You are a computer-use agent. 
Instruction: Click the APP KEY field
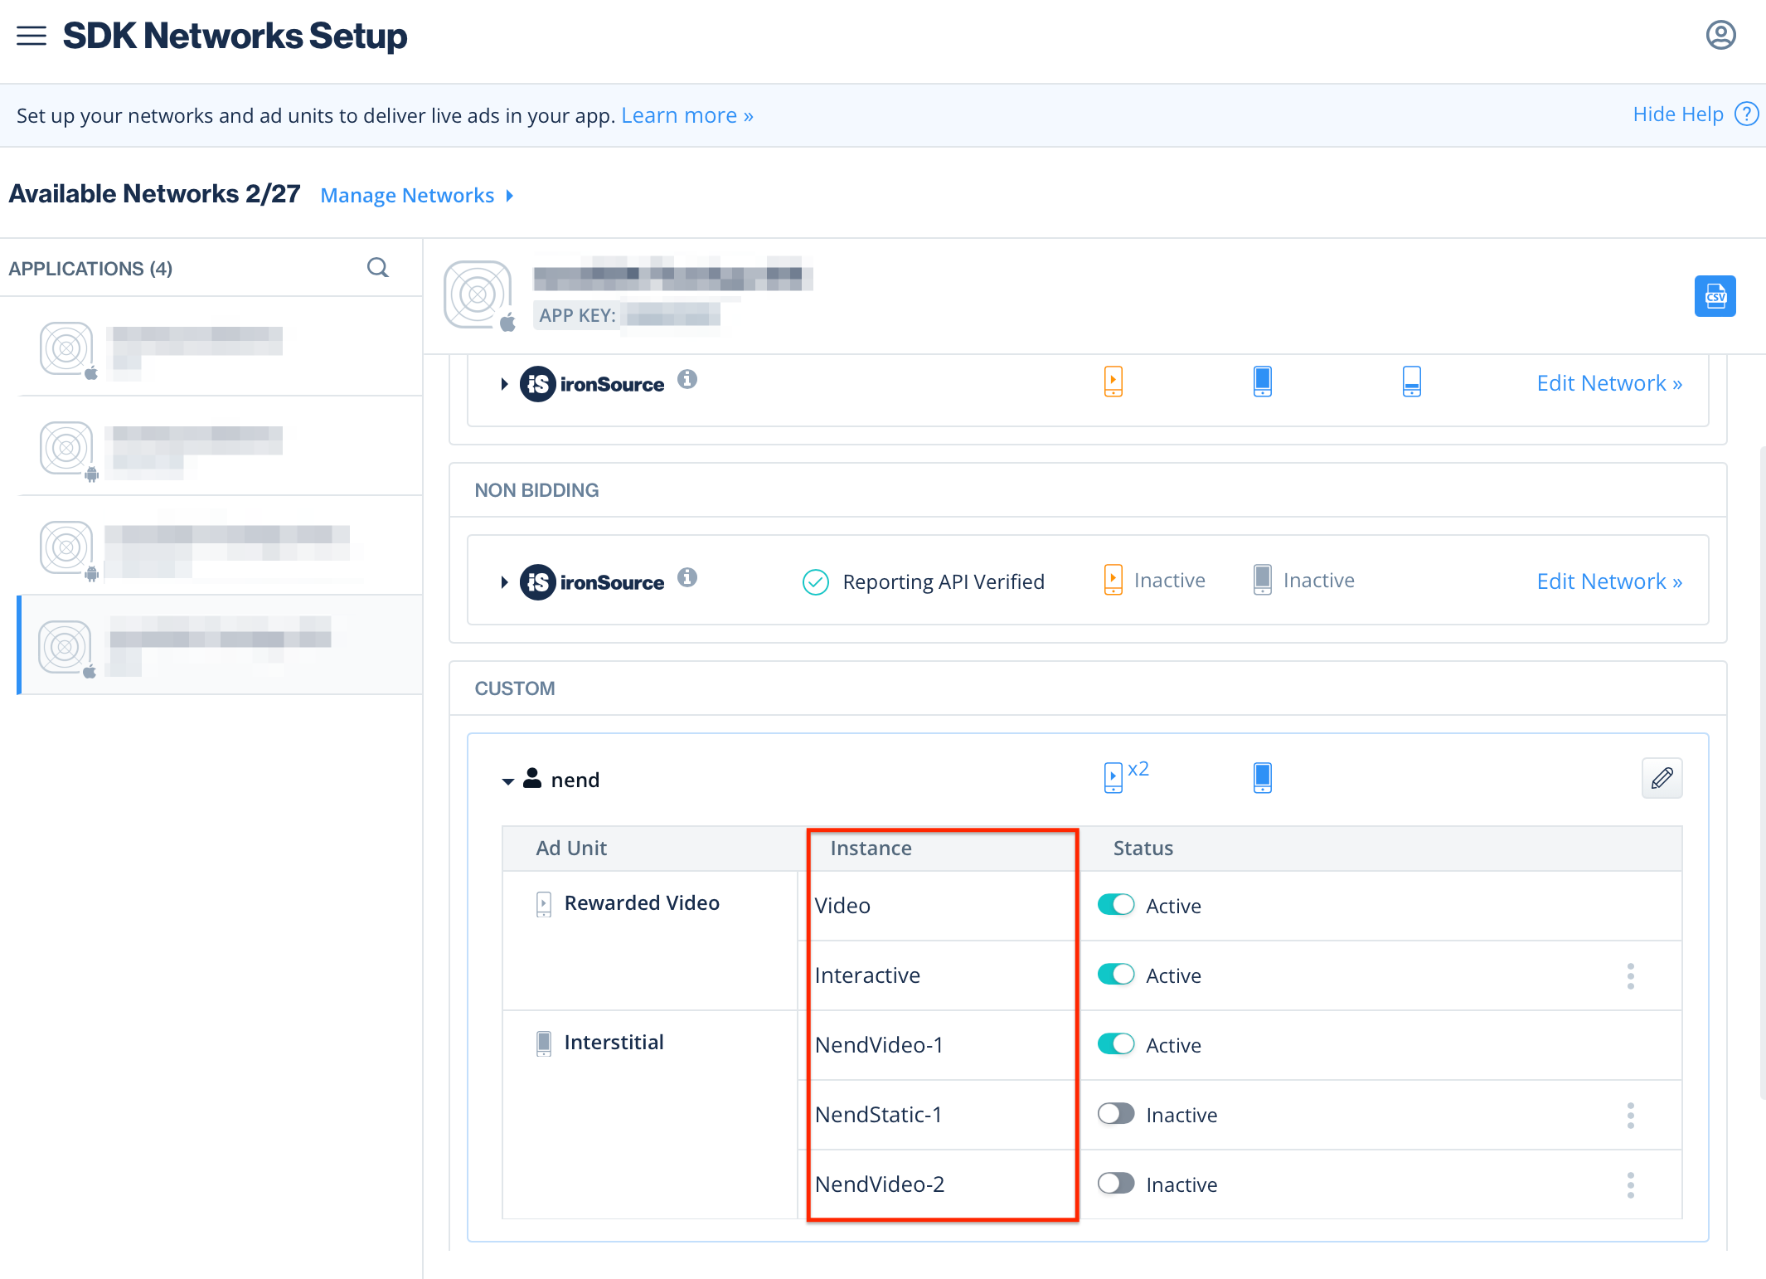(627, 315)
